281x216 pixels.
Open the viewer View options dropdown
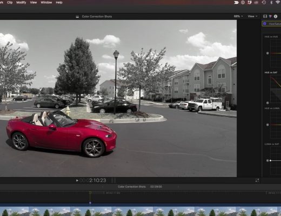252,16
